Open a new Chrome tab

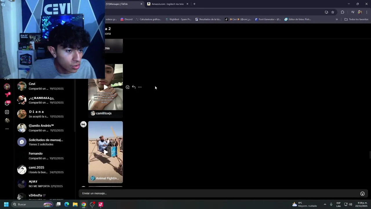tap(194, 4)
